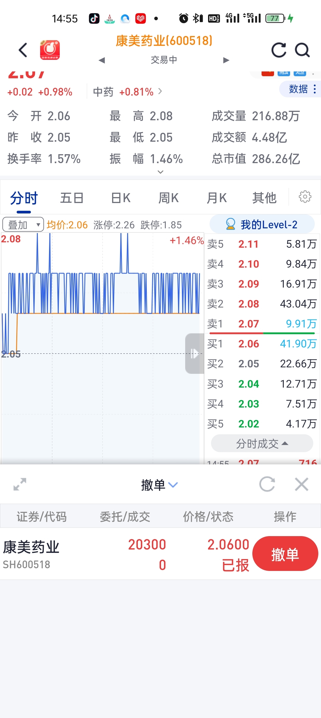Open the red broker app logo
The image size is (321, 718).
pos(50,50)
